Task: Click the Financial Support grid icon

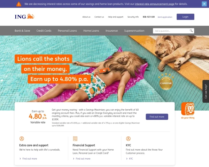Action: [75, 138]
